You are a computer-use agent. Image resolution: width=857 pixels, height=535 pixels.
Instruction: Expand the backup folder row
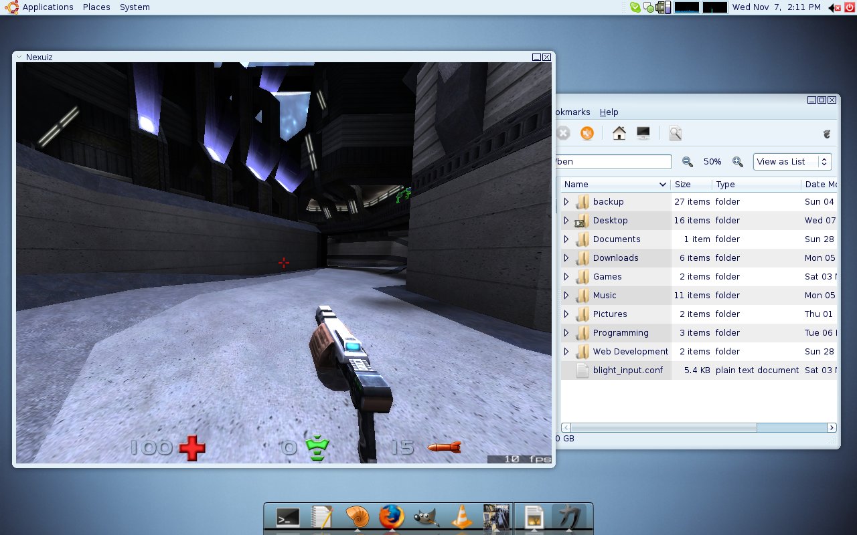point(566,201)
